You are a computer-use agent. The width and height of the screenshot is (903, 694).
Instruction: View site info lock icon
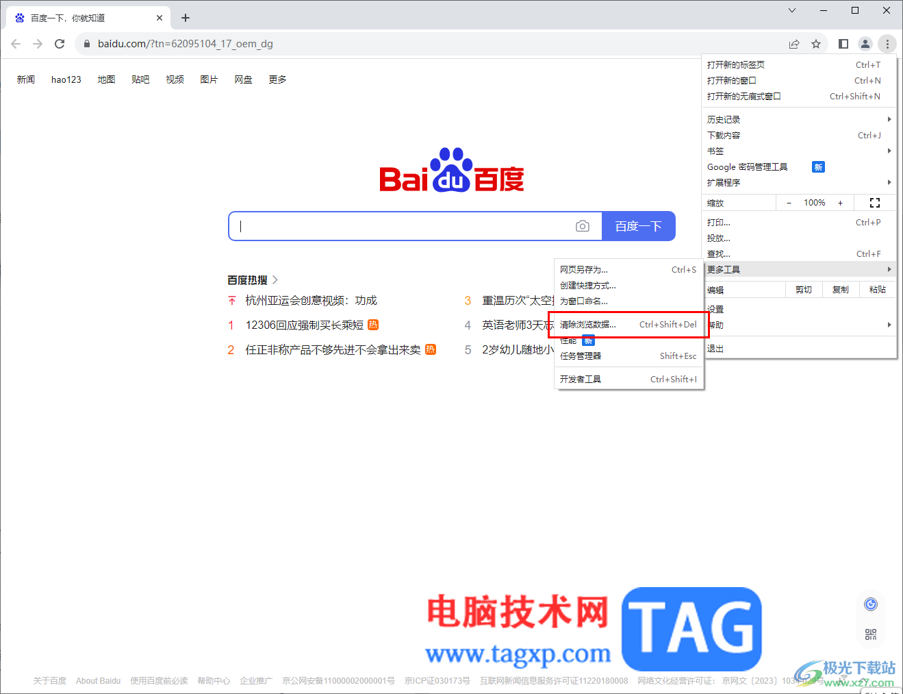pyautogui.click(x=86, y=44)
